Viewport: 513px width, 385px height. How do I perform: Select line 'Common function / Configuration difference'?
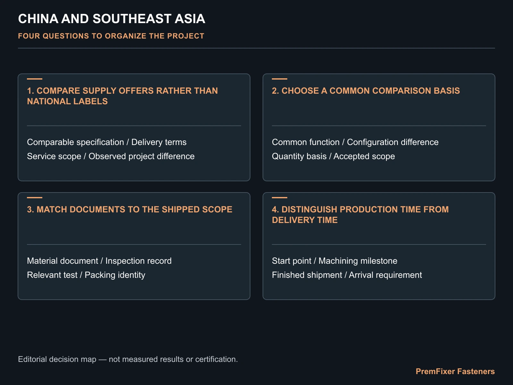[355, 142]
